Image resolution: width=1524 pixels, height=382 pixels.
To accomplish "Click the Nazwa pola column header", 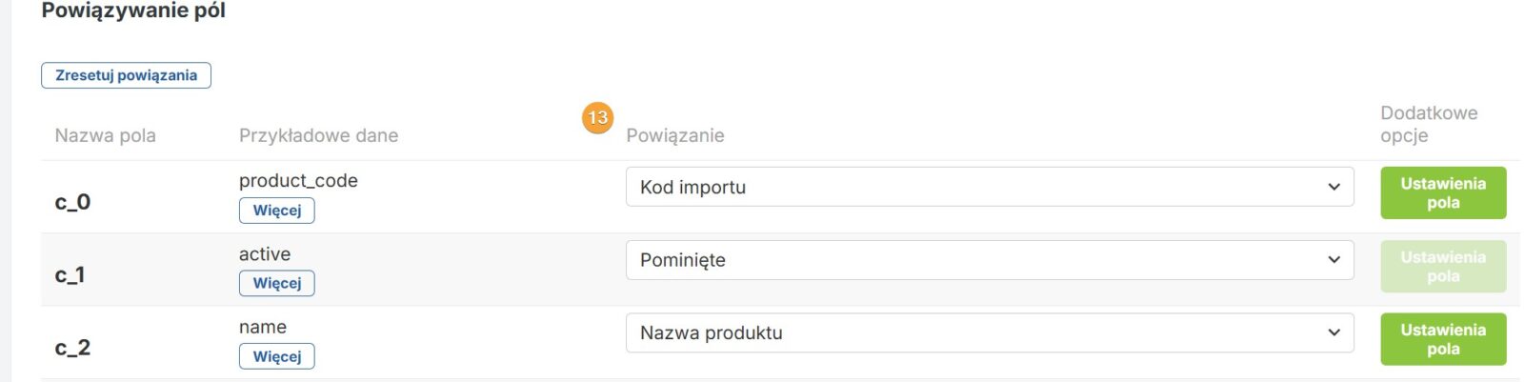I will 105,135.
